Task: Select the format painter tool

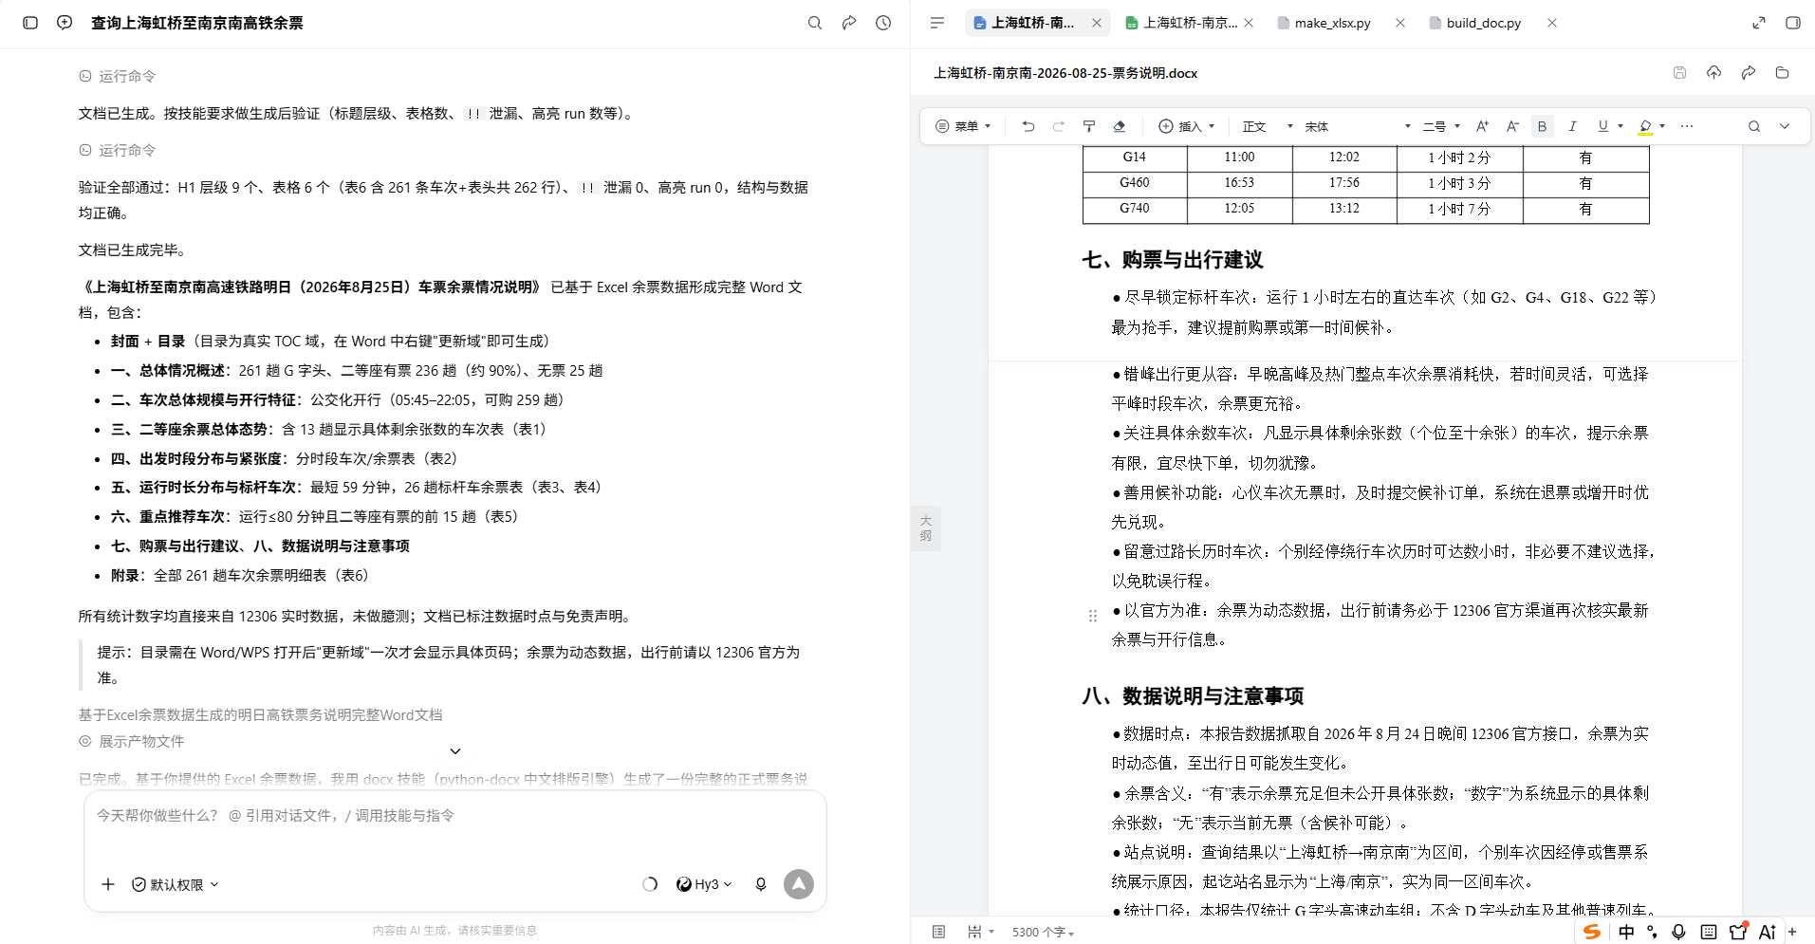Action: [x=1089, y=126]
